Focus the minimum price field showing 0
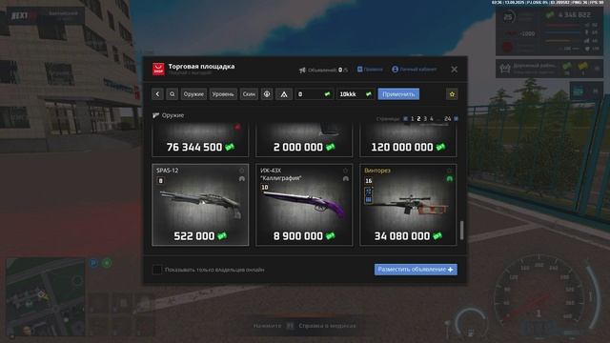610x343 pixels. (x=314, y=94)
